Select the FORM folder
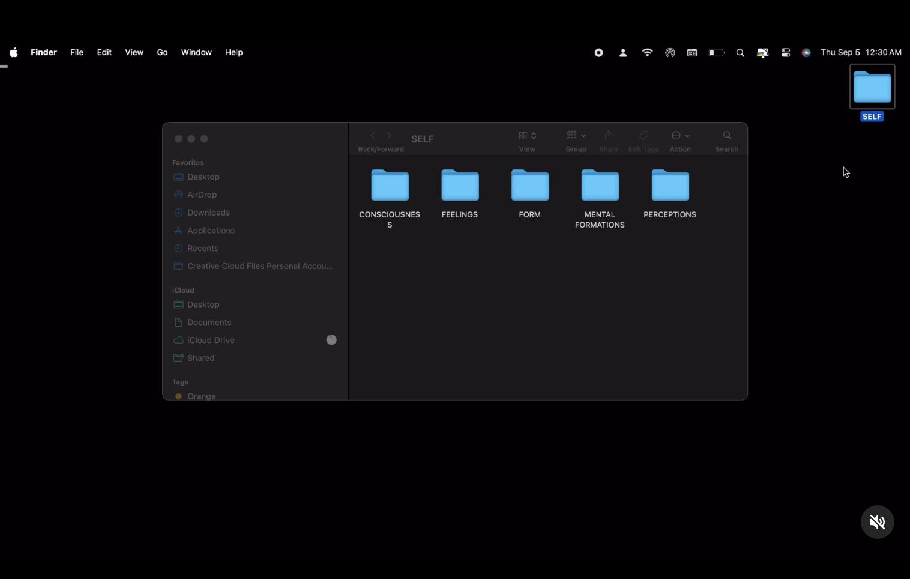Image resolution: width=910 pixels, height=579 pixels. [530, 186]
